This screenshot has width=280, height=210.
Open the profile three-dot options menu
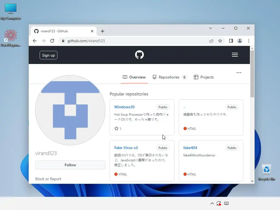coord(239,72)
